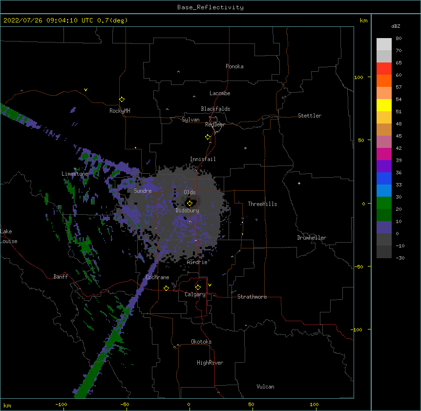
Task: Click the yellow diamond marker south of Cochrane
Action: pyautogui.click(x=166, y=288)
